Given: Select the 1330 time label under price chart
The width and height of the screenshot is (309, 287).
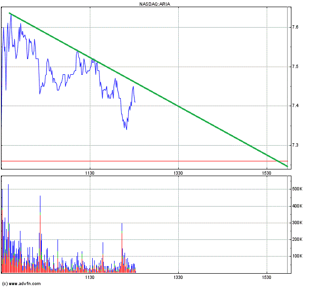Looking at the screenshot, I should [178, 172].
